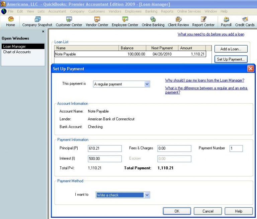Click the Interest (I) input field
This screenshot has width=257, height=219.
[x=105, y=159]
